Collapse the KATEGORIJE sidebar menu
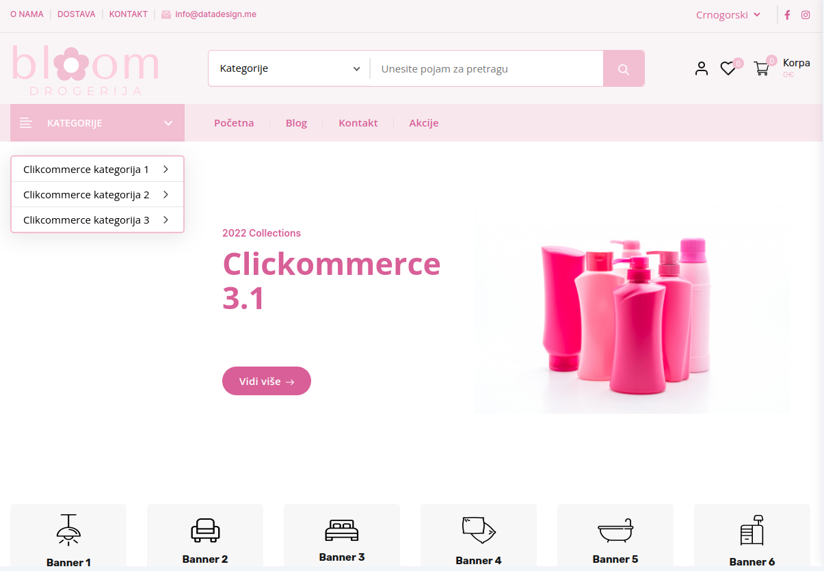Image resolution: width=824 pixels, height=571 pixels. pos(97,123)
